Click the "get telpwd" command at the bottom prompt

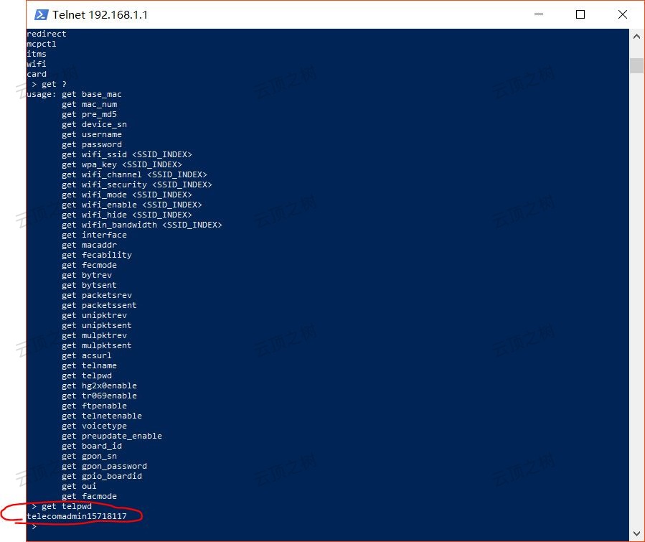[x=66, y=506]
